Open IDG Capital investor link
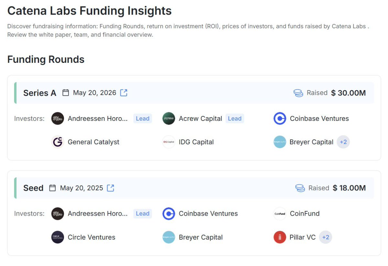Viewport: 388px width, 266px height. 196,142
